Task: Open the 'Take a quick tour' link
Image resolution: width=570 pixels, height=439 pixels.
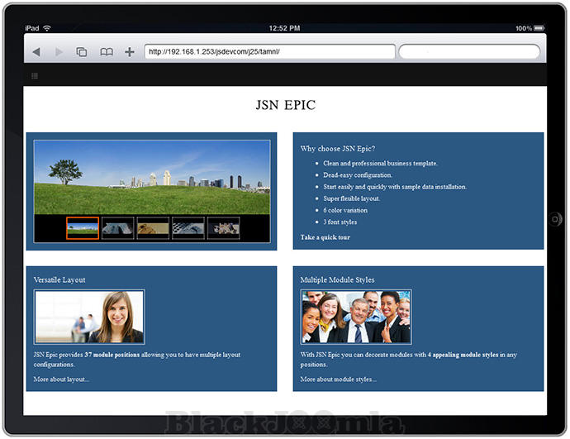Action: (325, 237)
